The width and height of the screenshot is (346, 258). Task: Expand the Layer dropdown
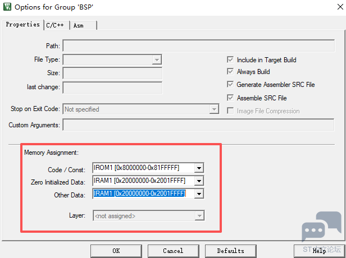point(198,216)
